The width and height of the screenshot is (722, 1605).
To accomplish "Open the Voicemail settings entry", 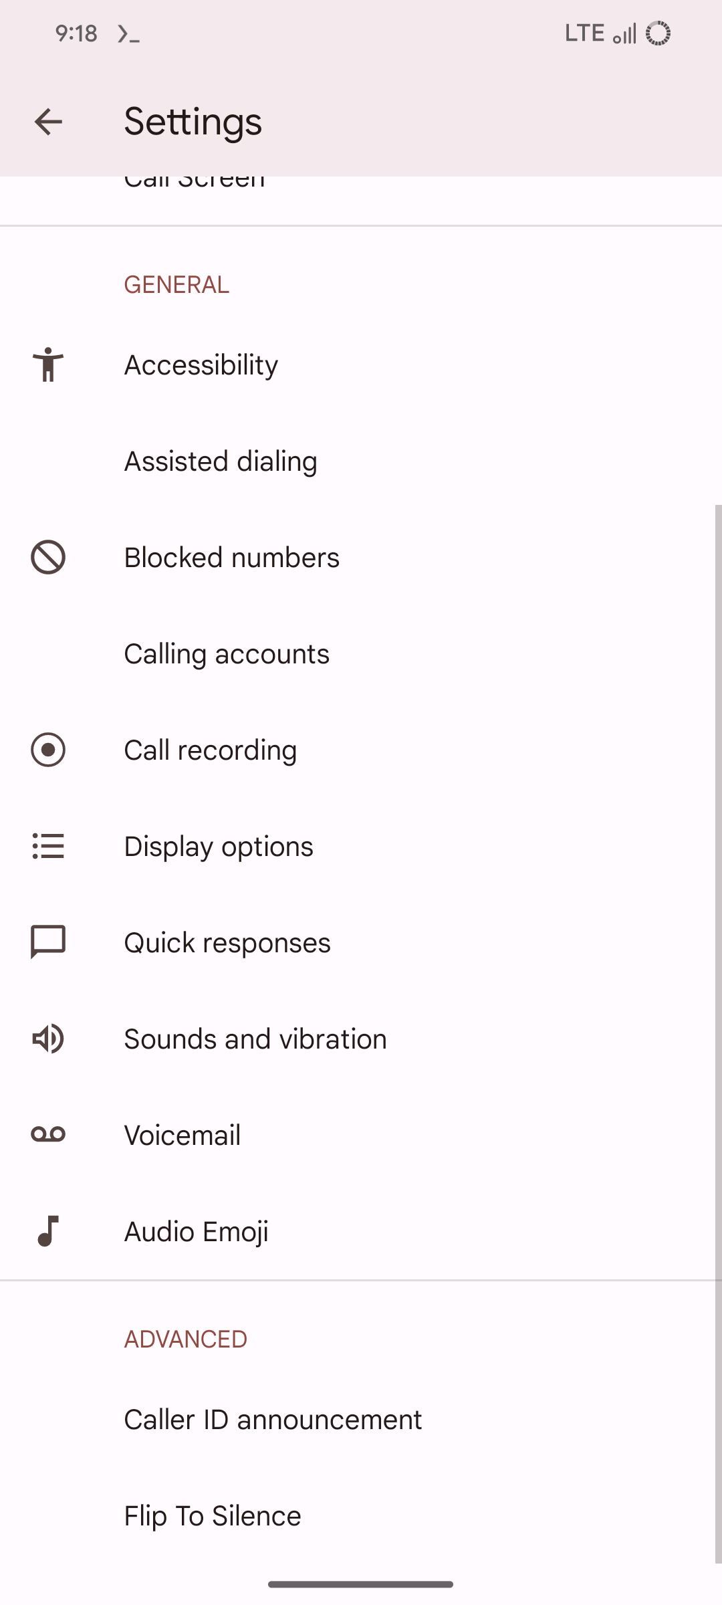I will click(183, 1136).
